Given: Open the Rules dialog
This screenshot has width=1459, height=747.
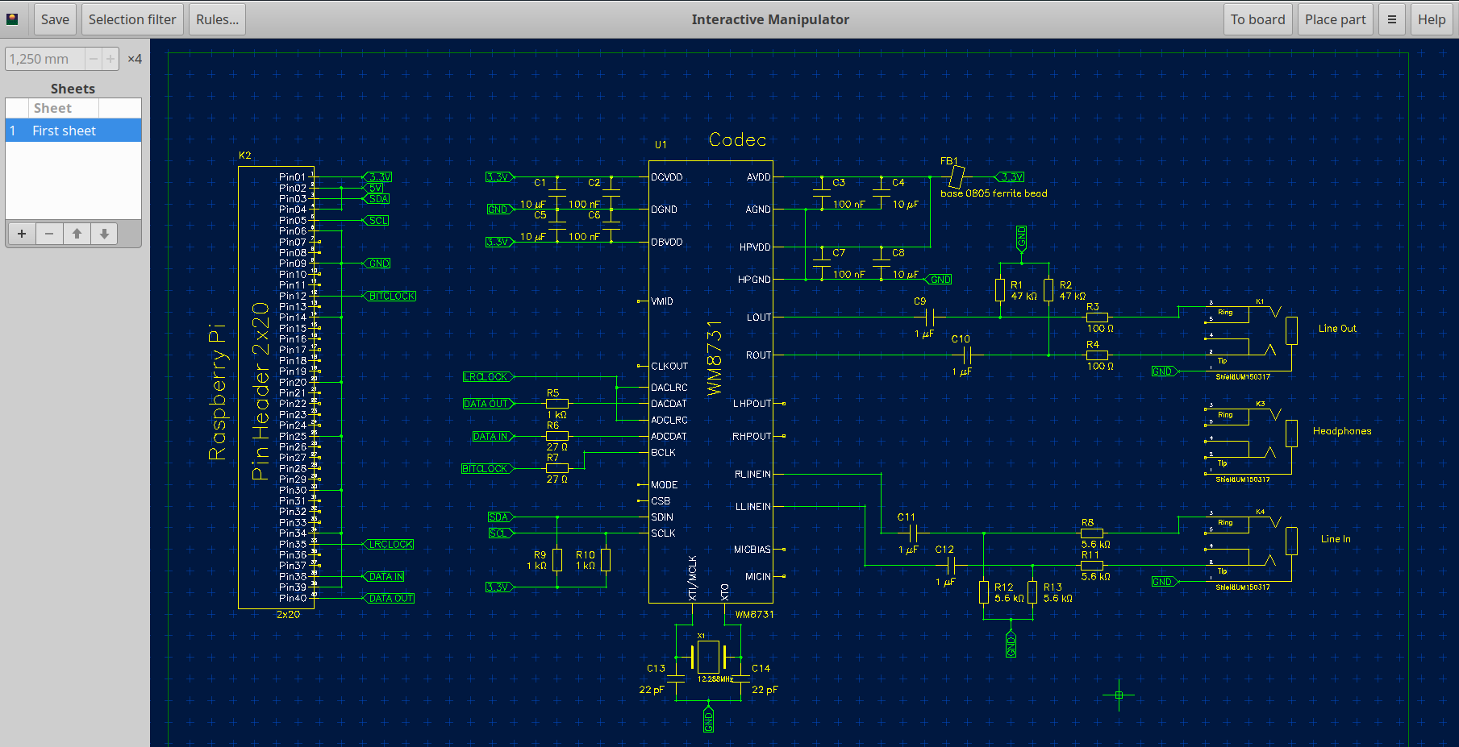Looking at the screenshot, I should (x=218, y=19).
